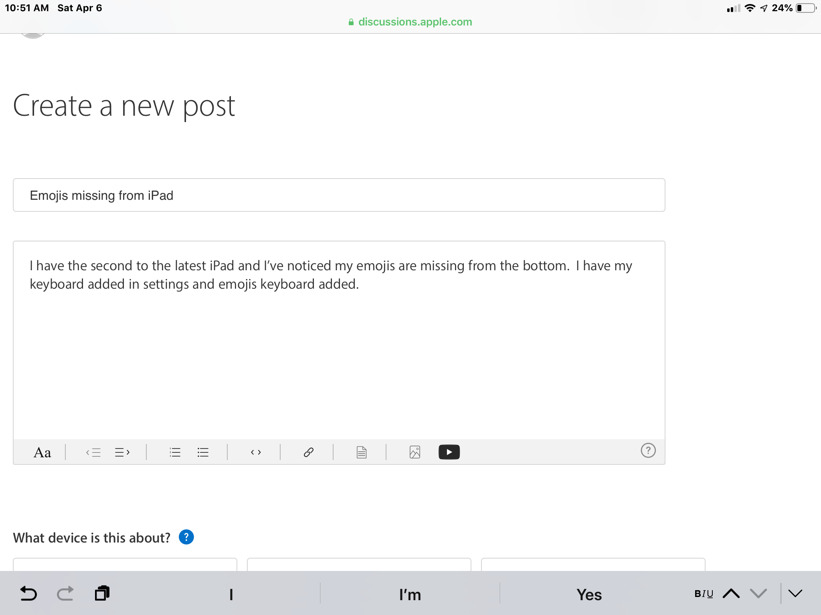
Task: Tap the keyboard redo arrow
Action: 65,593
